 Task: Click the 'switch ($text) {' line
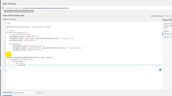pyautogui.click(x=19, y=61)
